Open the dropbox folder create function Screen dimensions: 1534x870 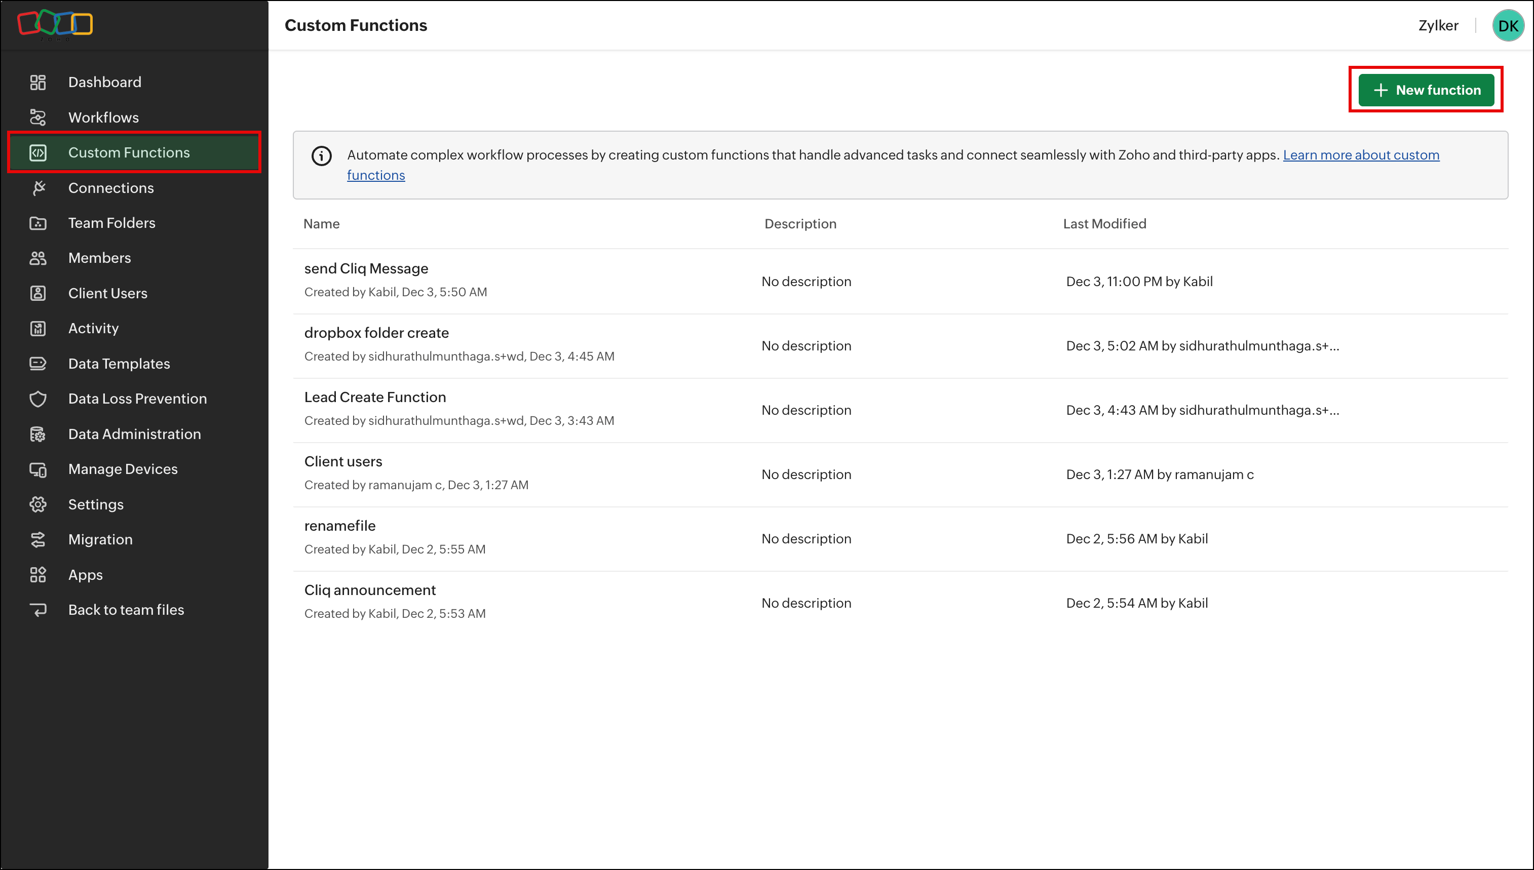point(376,333)
